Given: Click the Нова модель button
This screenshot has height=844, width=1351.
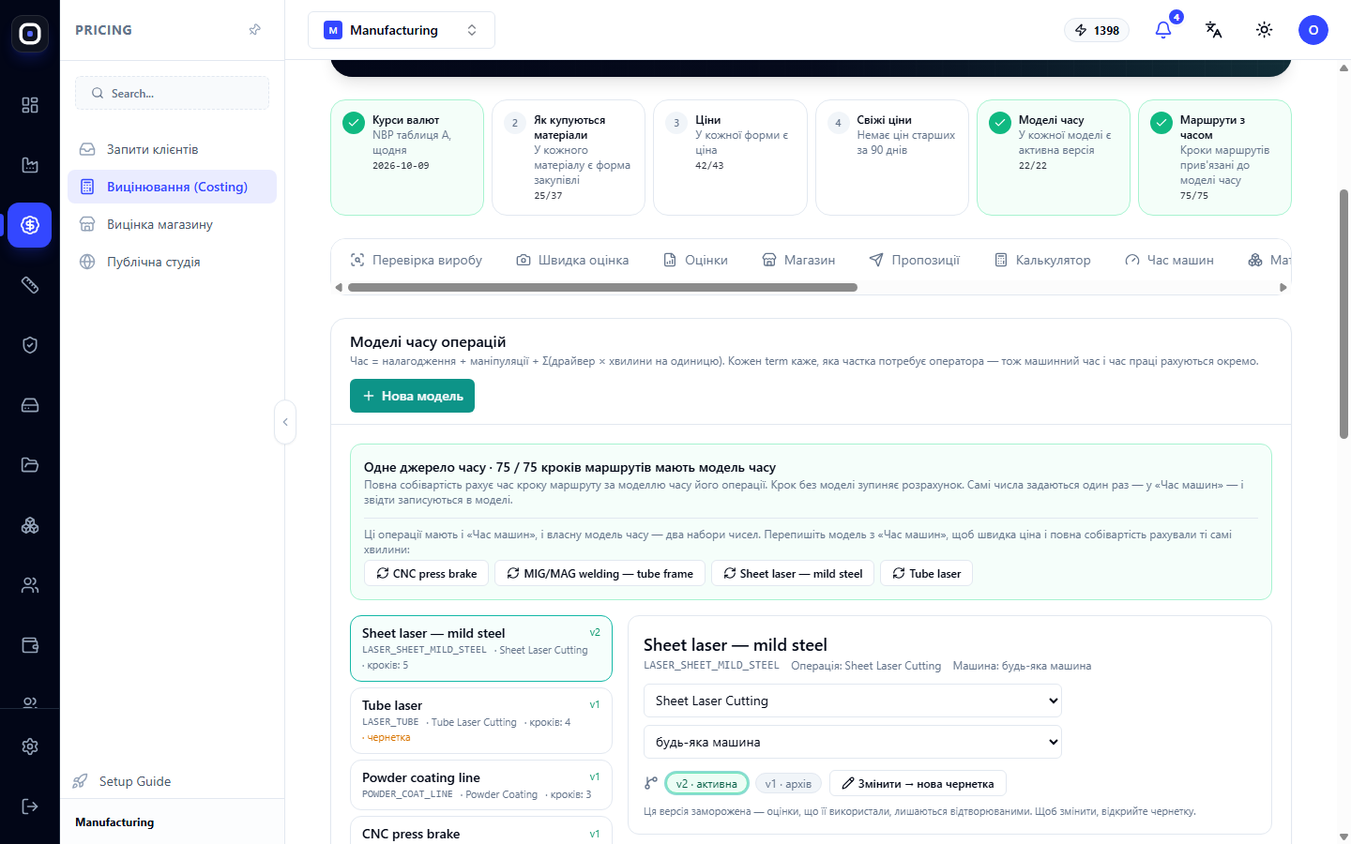Looking at the screenshot, I should pos(412,396).
